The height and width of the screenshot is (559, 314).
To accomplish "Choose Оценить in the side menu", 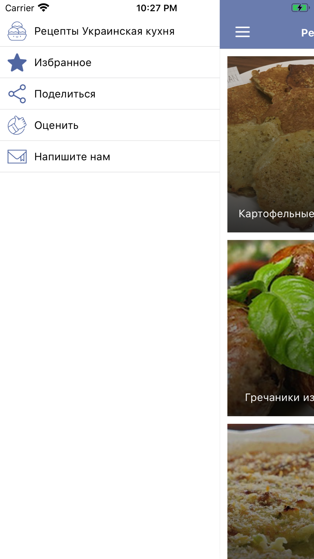I will pos(110,125).
